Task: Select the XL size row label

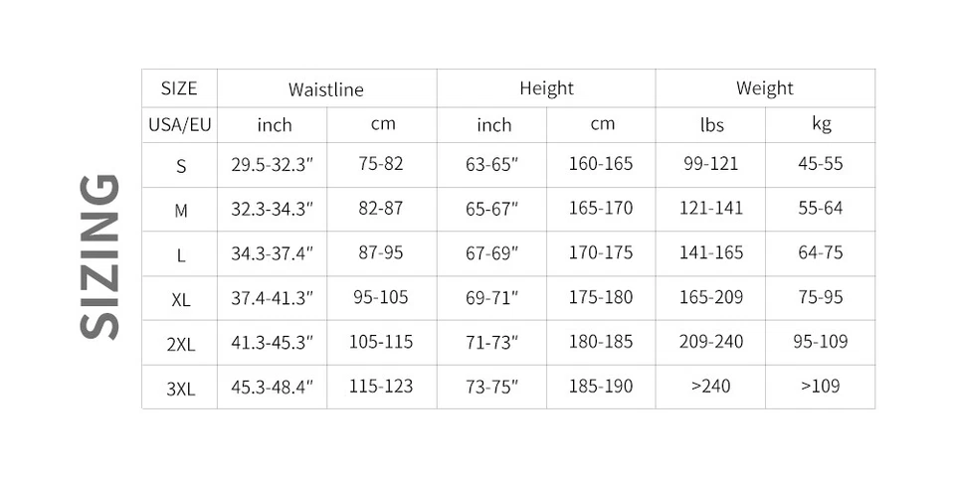Action: pyautogui.click(x=180, y=299)
